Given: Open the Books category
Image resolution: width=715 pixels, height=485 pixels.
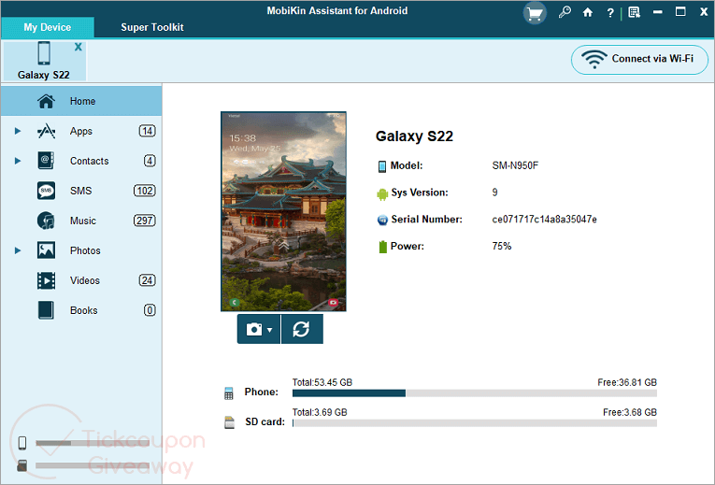Looking at the screenshot, I should point(81,310).
